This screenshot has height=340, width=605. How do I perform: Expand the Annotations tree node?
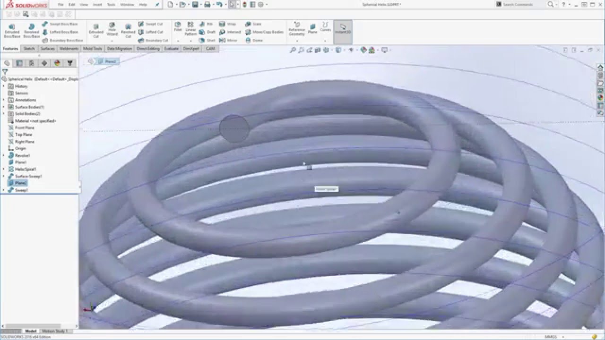coord(4,100)
